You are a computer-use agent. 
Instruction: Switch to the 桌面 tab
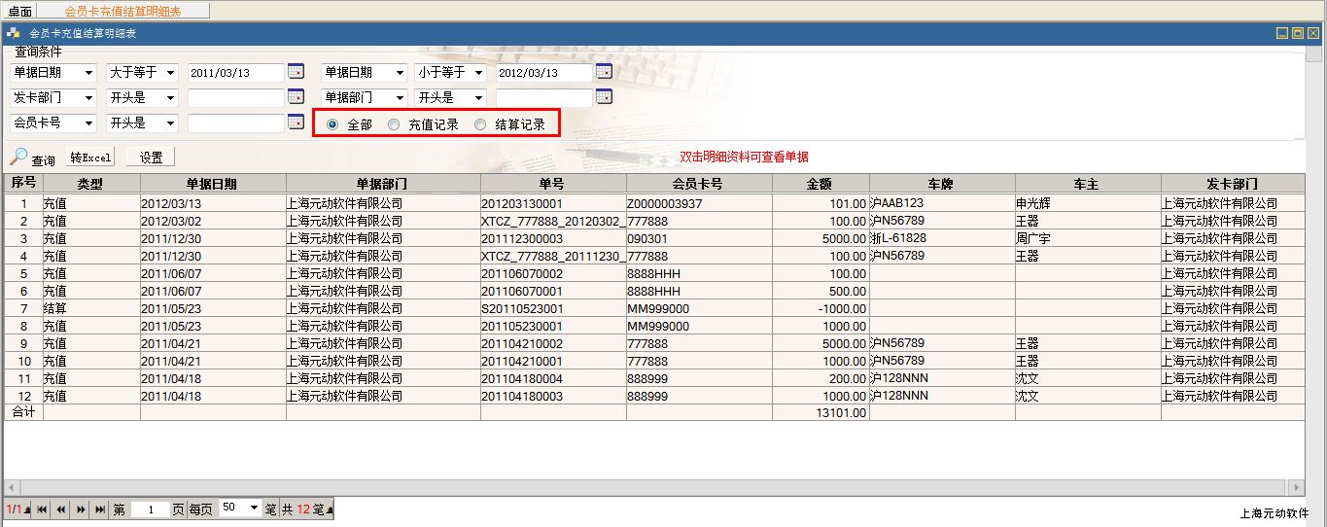[x=20, y=11]
